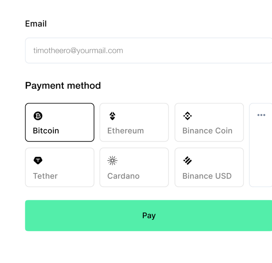The height and width of the screenshot is (263, 272).
Task: Click the Cardano dotted logo icon
Action: coord(112,161)
